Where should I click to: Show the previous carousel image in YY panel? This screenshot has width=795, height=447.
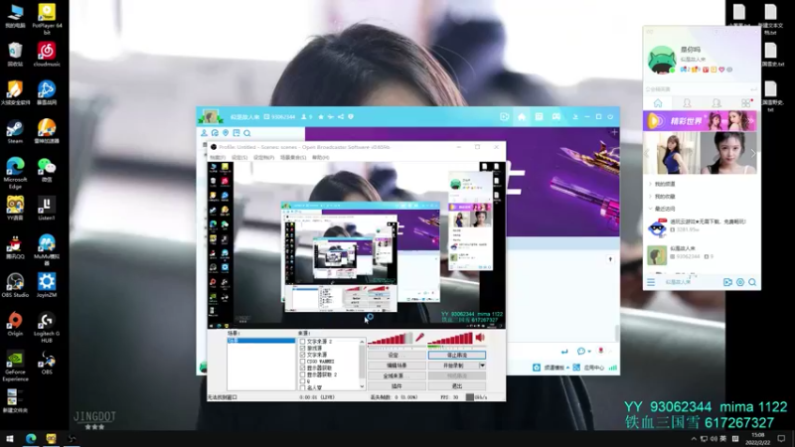647,154
